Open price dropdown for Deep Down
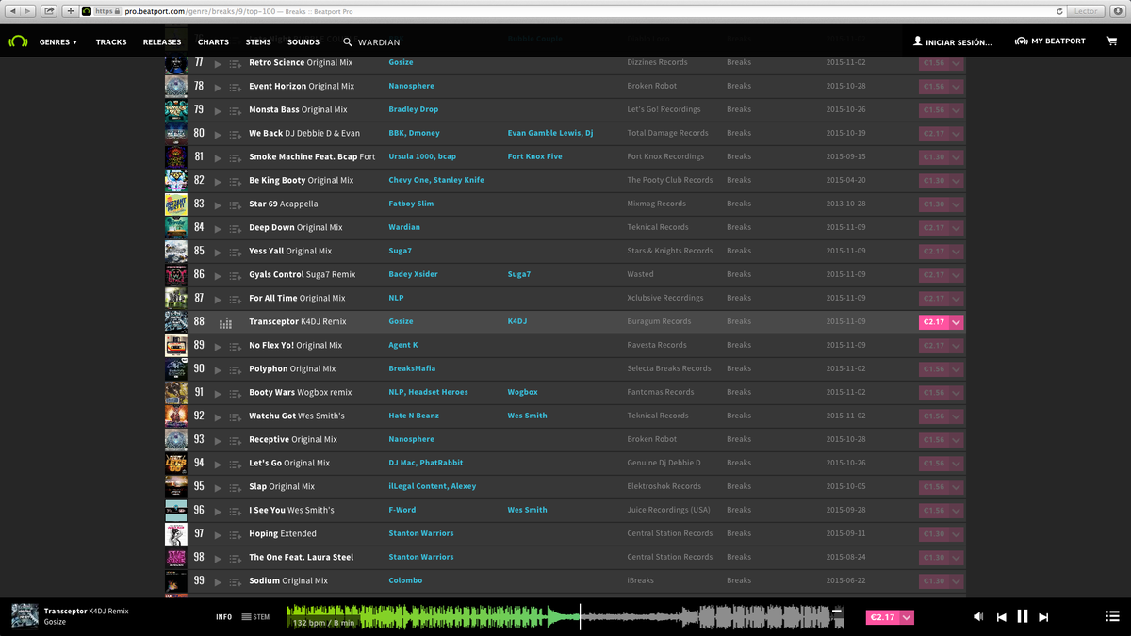This screenshot has height=636, width=1131. click(957, 228)
